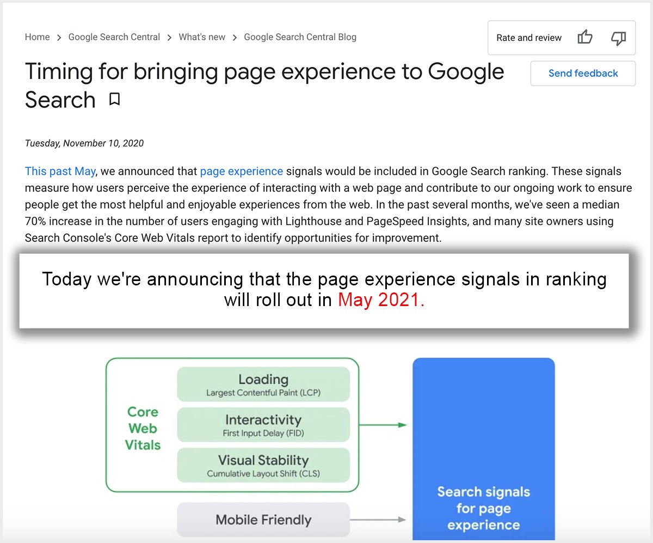Click the green Loading LCP block
The height and width of the screenshot is (543, 653).
point(263,383)
